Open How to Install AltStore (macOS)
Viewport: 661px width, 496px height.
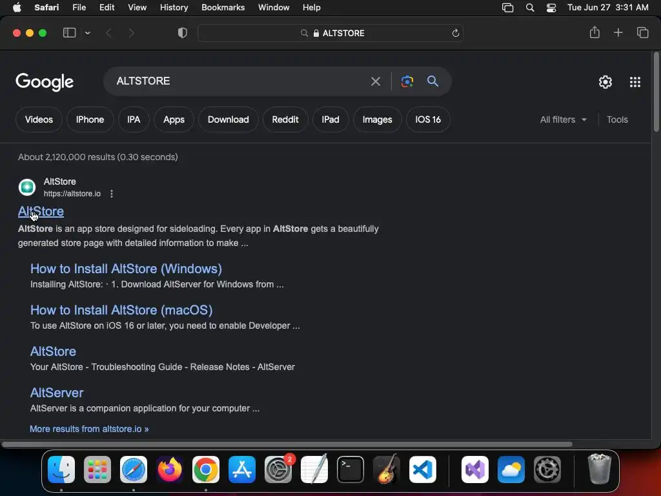(121, 310)
